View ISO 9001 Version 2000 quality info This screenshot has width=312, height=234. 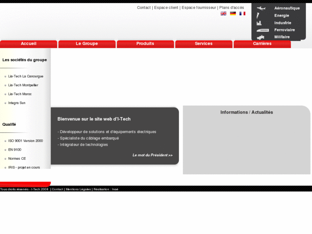click(25, 141)
